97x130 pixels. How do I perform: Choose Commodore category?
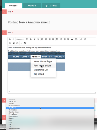click(x=50, y=110)
